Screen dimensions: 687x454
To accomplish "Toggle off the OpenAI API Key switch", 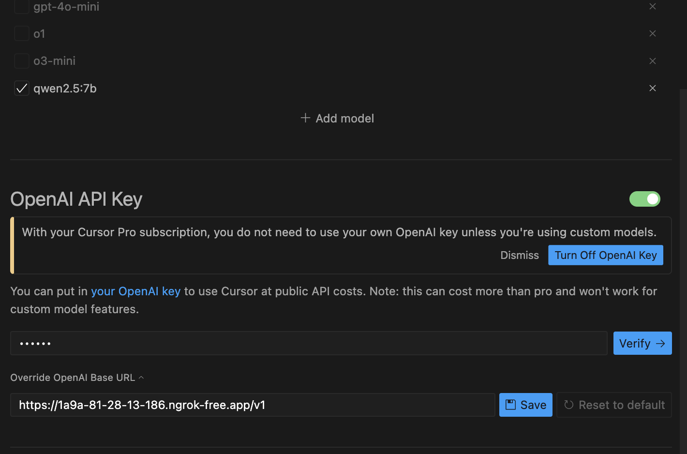I will tap(644, 199).
